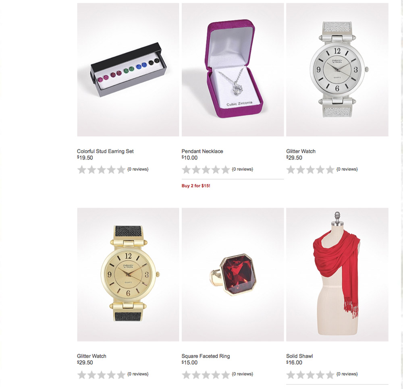403x389 pixels.
Task: Open the gold Glitter Watch title link
Action: pyautogui.click(x=91, y=356)
